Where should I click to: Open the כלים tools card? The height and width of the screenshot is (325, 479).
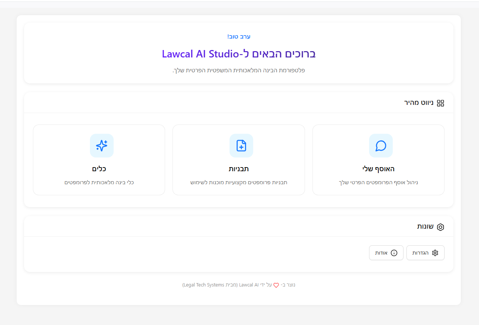(x=99, y=160)
